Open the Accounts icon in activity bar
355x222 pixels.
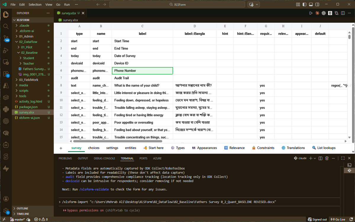tap(6, 199)
